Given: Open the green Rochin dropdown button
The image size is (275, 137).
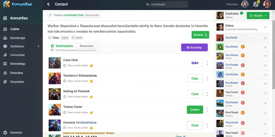Looking at the screenshot, I should click(258, 16).
